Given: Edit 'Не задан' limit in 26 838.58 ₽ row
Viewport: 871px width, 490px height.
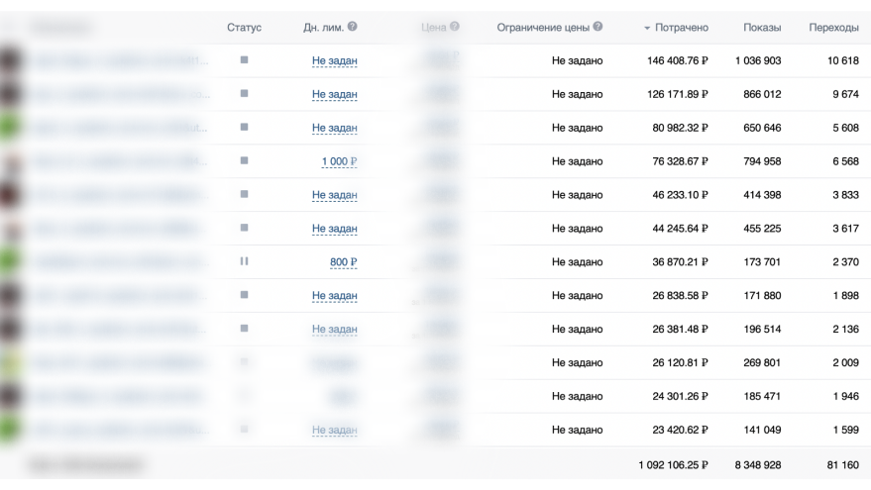Looking at the screenshot, I should (x=334, y=296).
